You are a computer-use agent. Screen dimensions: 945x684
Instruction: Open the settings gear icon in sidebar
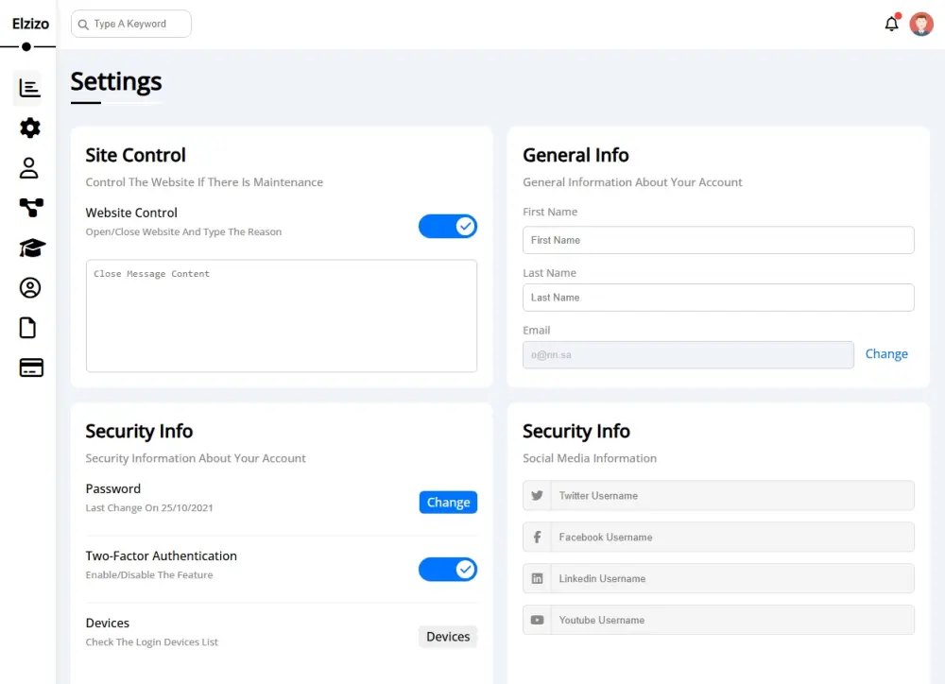coord(30,128)
